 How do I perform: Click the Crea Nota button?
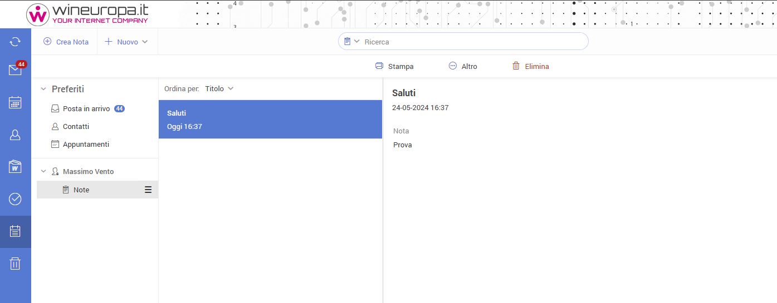click(x=66, y=42)
